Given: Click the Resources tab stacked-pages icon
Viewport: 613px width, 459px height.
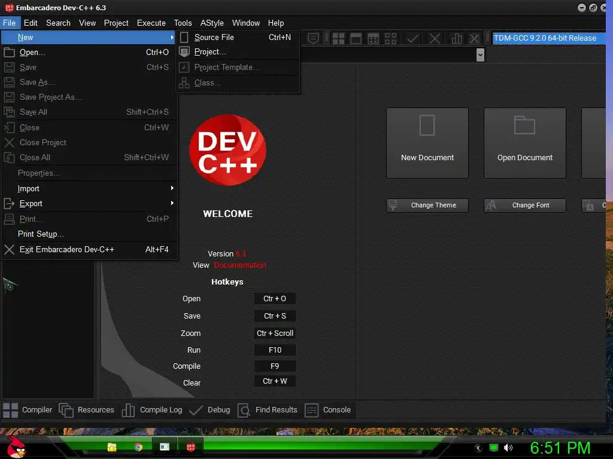Looking at the screenshot, I should [66, 410].
